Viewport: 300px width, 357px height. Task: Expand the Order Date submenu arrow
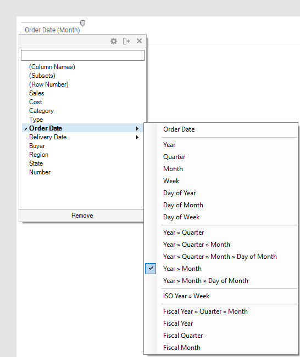click(x=137, y=128)
